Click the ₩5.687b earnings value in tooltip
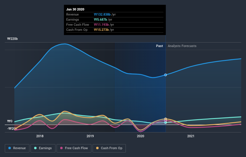Screen dimensions: 246x157 tap(100, 19)
